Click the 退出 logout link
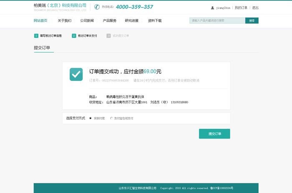 [x=255, y=8]
